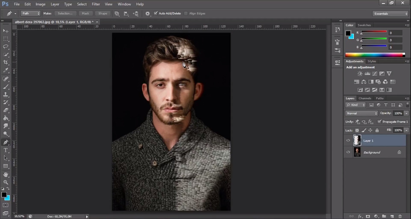Toggle the Auto Add/Delete checkbox
411x219 pixels.
[x=156, y=13]
